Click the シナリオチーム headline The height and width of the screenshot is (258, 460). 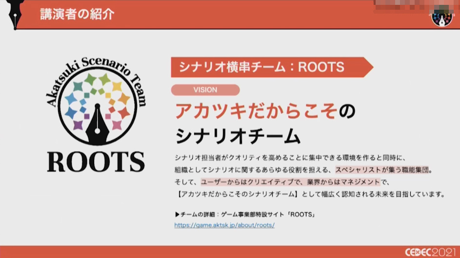[x=238, y=136]
